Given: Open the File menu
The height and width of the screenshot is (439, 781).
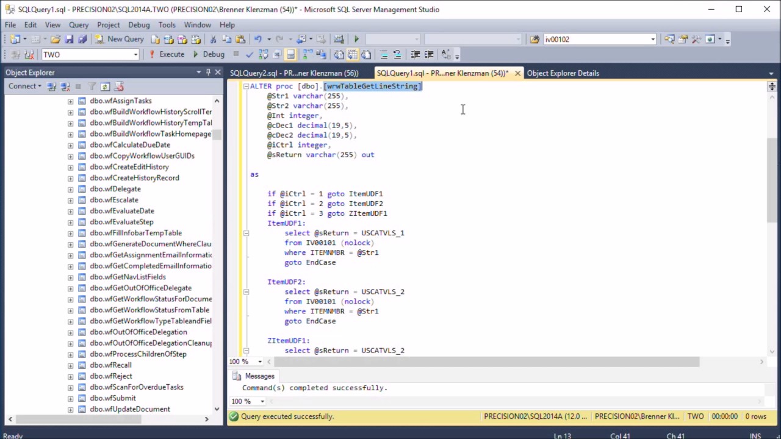Looking at the screenshot, I should (x=10, y=25).
